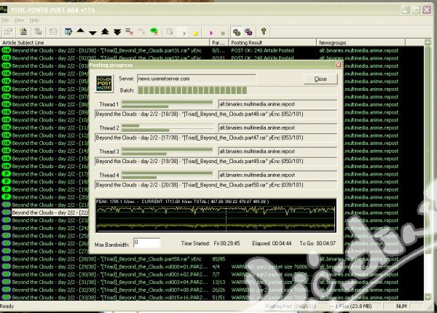
Task: Click the purple gears toolbar icon
Action: pos(249,32)
